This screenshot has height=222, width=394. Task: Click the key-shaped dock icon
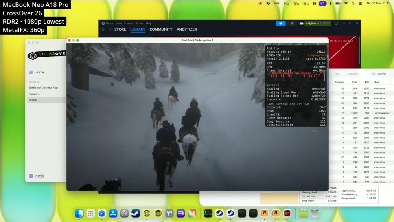[x=169, y=213]
